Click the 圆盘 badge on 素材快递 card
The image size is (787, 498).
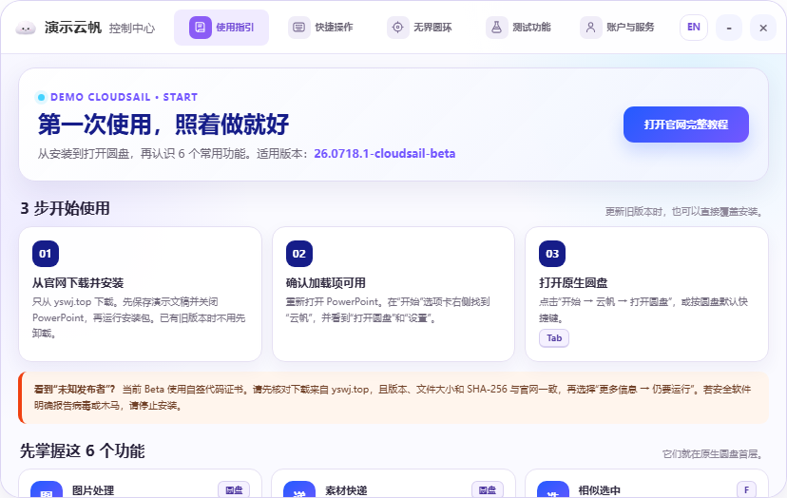488,490
